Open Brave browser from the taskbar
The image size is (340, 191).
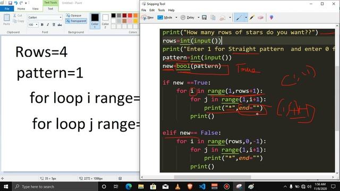190,186
